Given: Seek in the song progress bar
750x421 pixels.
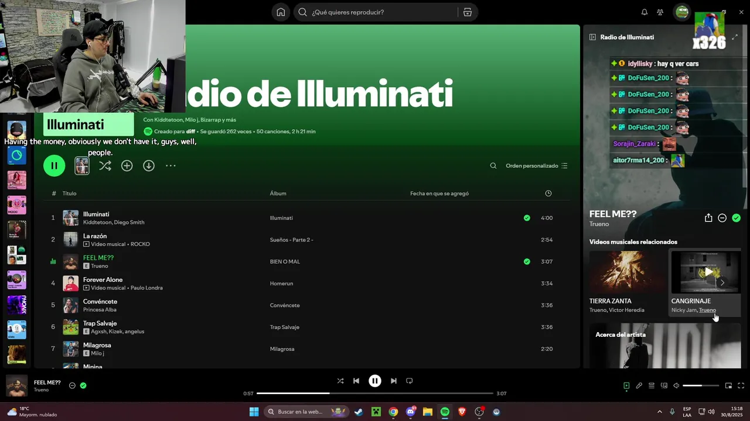Looking at the screenshot, I should pos(375,394).
